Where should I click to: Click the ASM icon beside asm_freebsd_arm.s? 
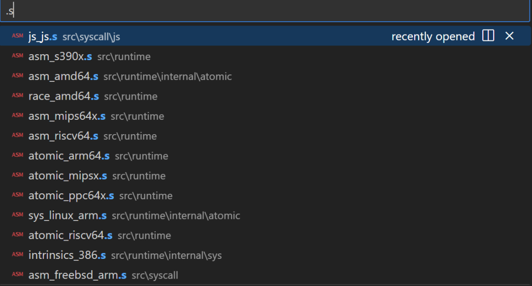pos(17,274)
